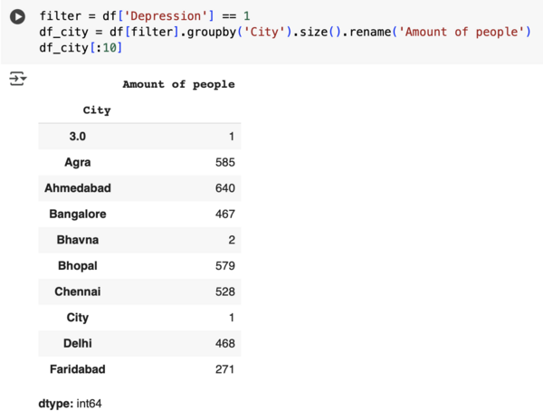Select the Bhavna row label
The image size is (543, 420).
click(78, 240)
